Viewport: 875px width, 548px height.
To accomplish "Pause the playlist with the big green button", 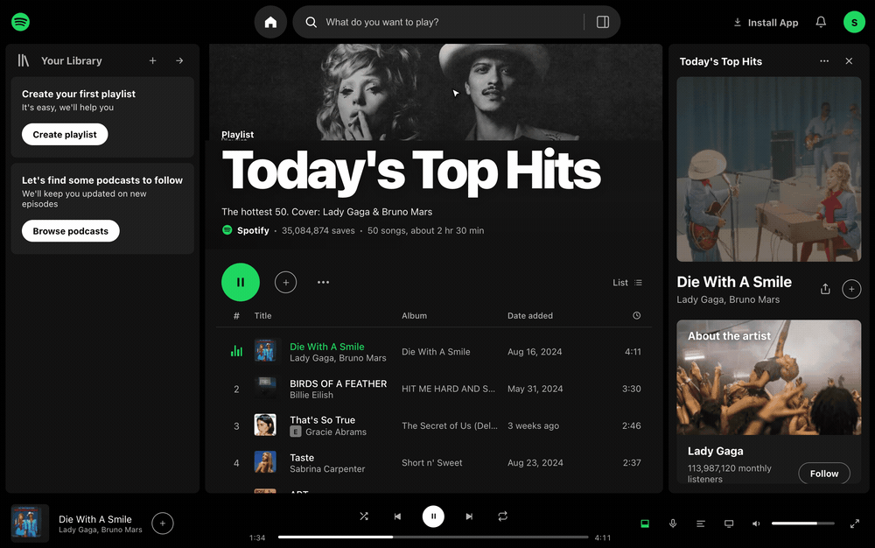I will click(241, 283).
